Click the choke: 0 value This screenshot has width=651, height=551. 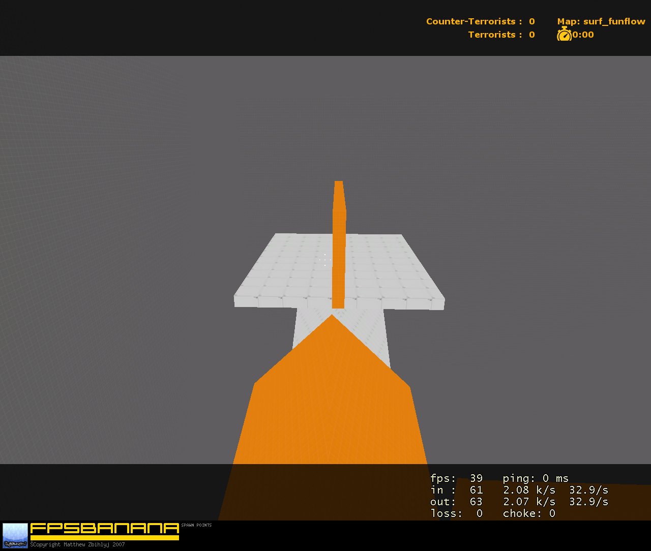click(x=529, y=513)
